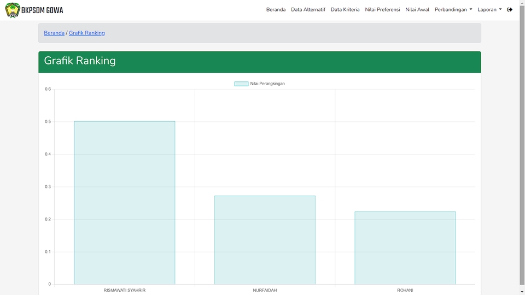Expand the Perbandingan dropdown

[x=453, y=10]
